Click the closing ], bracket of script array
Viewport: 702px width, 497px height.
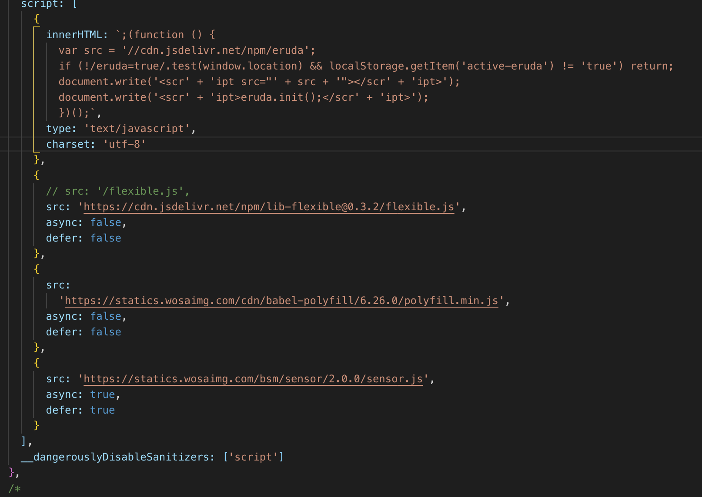[26, 441]
